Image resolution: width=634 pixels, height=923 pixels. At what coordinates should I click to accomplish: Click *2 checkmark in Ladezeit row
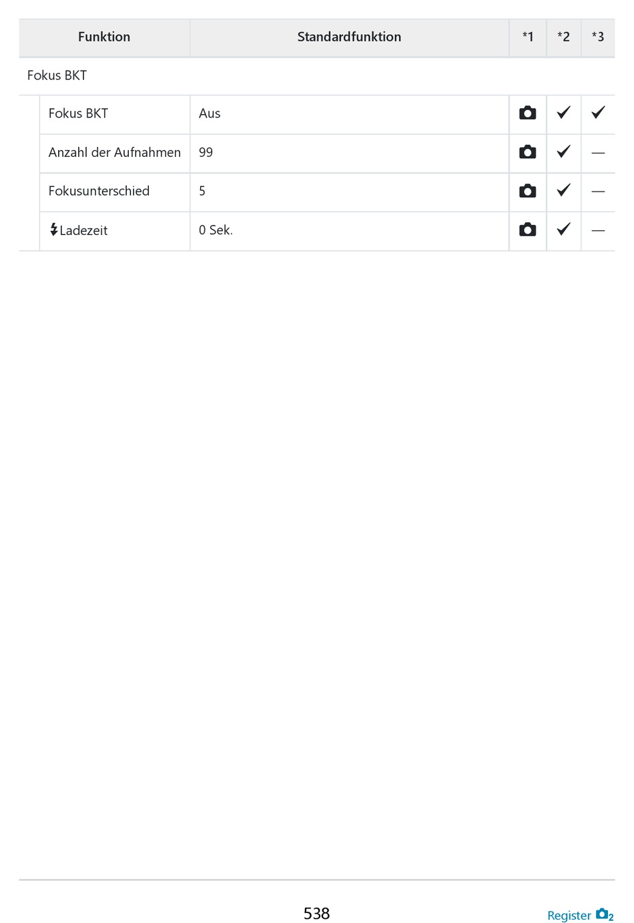point(563,230)
